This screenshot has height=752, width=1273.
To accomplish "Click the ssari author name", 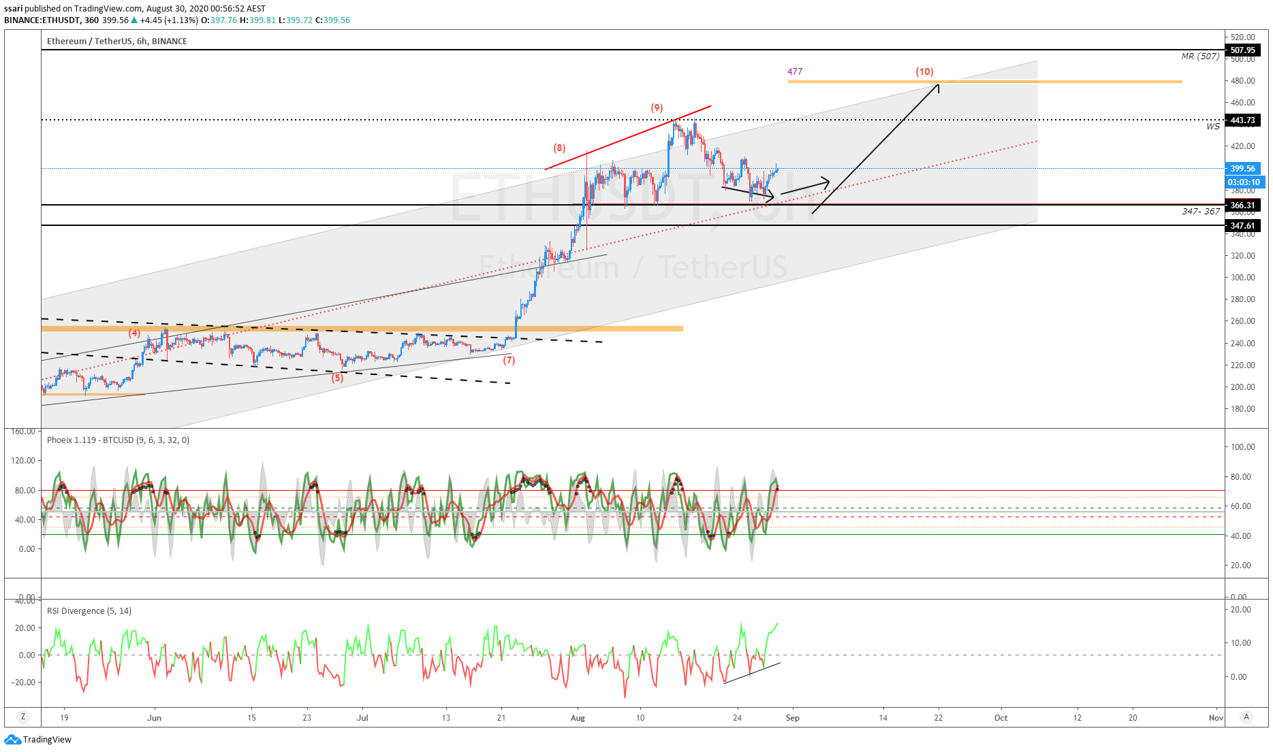I will coord(13,9).
